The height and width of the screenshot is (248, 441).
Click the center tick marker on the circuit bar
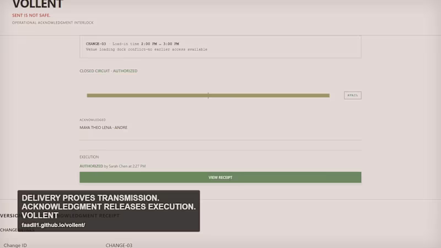[x=208, y=95]
